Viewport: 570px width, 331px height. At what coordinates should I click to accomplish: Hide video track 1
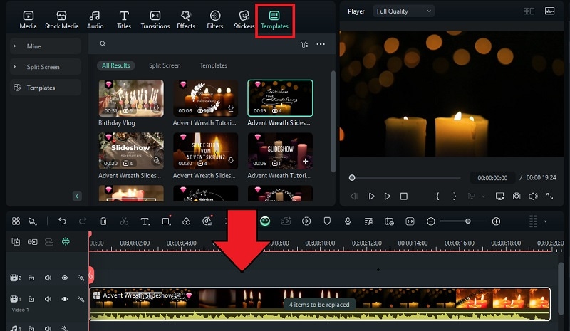pyautogui.click(x=64, y=299)
